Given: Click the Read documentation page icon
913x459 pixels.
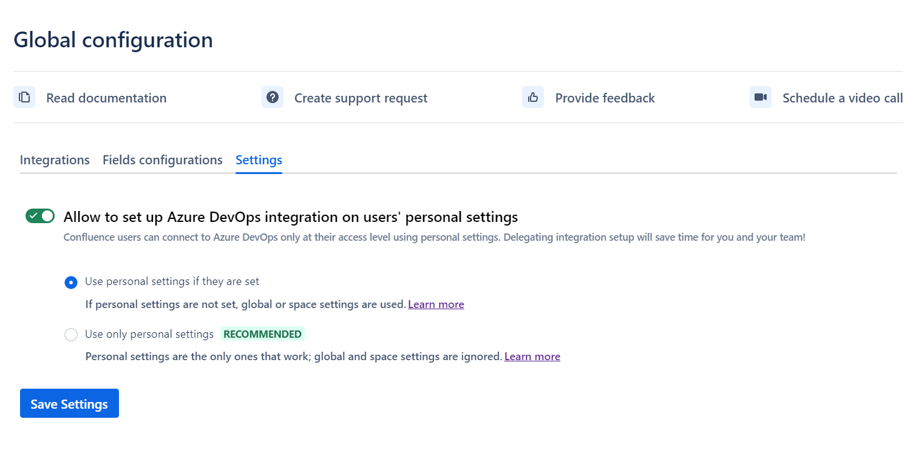Looking at the screenshot, I should click(x=24, y=98).
